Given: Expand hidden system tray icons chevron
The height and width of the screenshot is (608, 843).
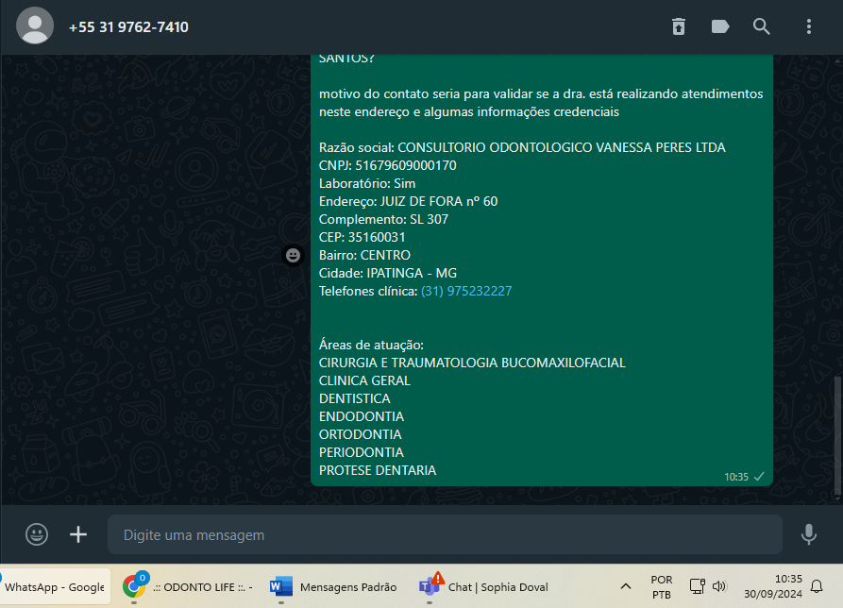Looking at the screenshot, I should (x=626, y=586).
